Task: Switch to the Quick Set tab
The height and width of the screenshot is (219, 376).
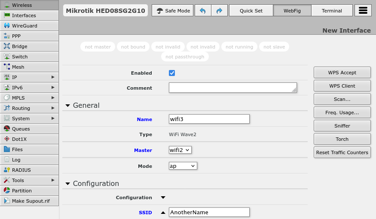Action: coord(251,11)
